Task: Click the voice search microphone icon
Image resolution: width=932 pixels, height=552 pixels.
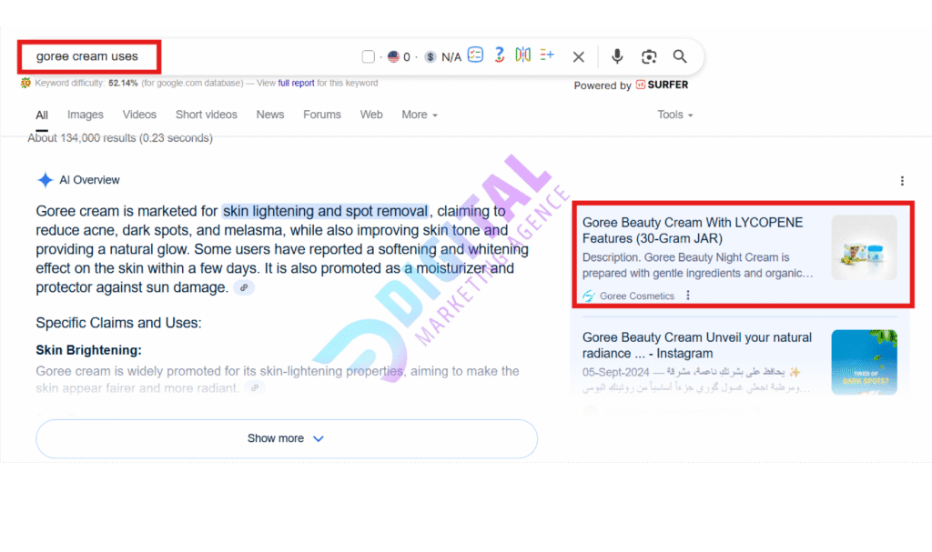Action: point(617,56)
